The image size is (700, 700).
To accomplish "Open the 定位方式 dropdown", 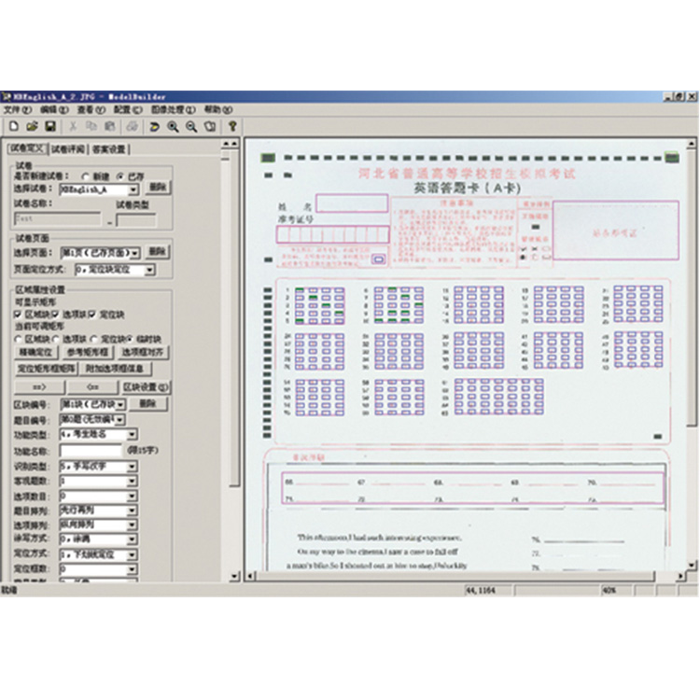I will coord(133,555).
